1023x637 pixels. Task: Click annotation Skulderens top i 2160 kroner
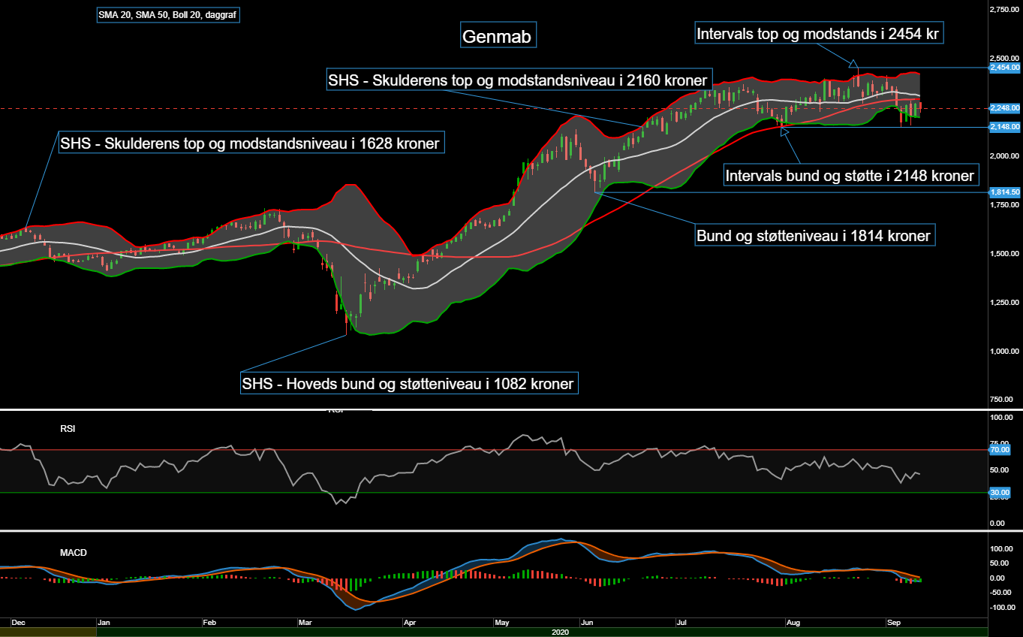coord(519,79)
